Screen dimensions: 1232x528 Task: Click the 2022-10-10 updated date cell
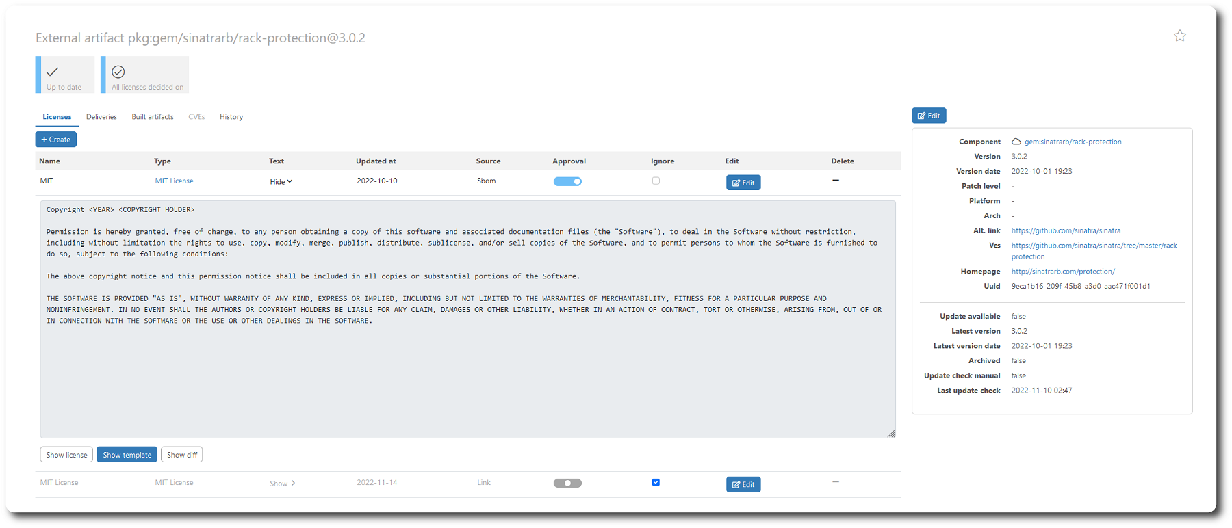(377, 181)
